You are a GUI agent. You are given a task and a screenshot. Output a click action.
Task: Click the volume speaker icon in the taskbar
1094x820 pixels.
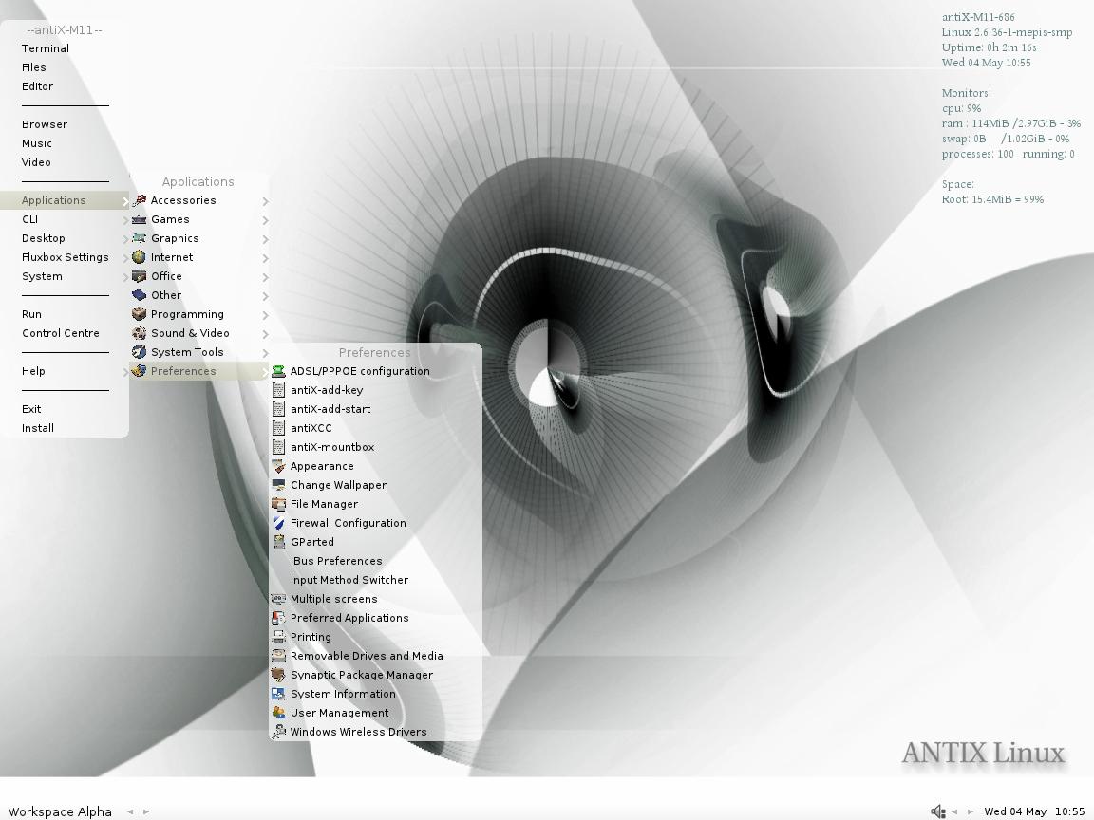[937, 811]
